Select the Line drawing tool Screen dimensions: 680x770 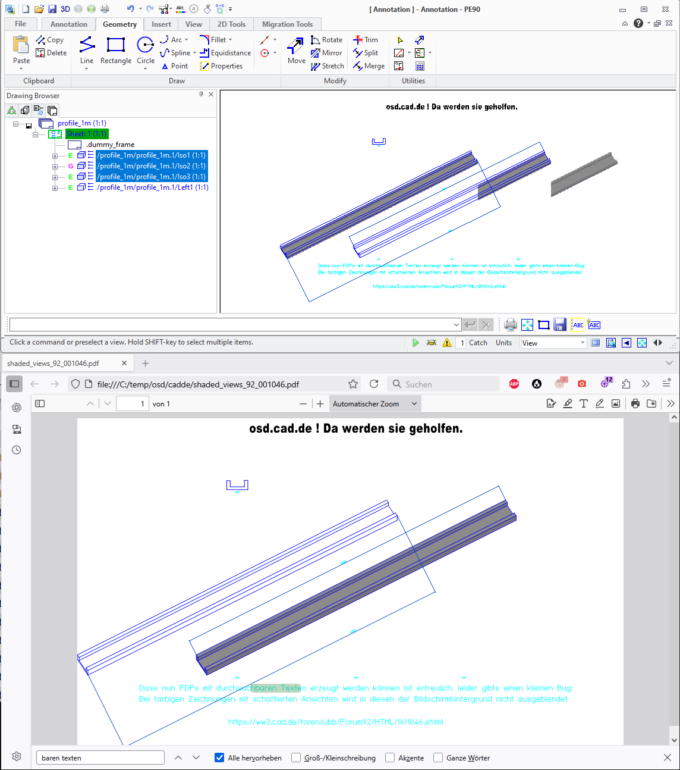87,51
